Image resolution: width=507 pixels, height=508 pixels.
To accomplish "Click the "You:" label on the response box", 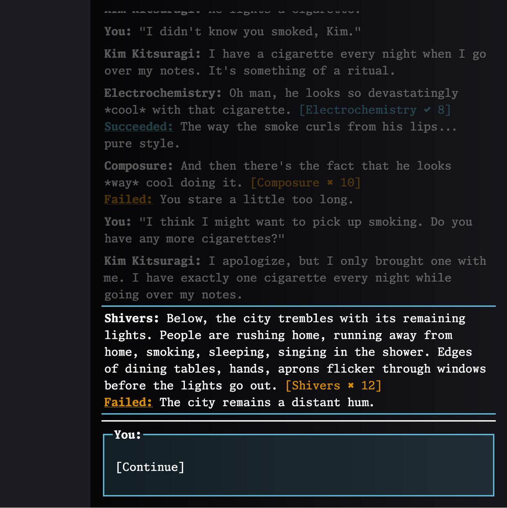I will [127, 435].
